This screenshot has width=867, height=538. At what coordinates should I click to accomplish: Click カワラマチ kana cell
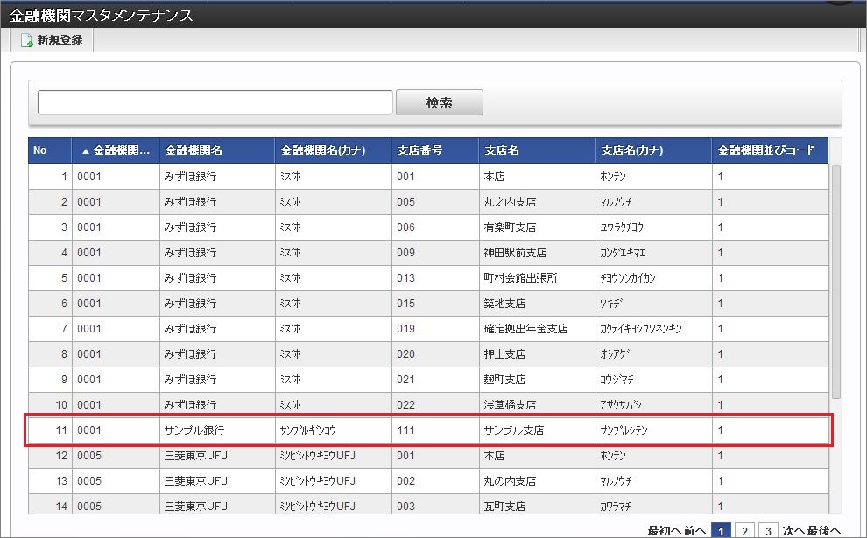(x=653, y=506)
